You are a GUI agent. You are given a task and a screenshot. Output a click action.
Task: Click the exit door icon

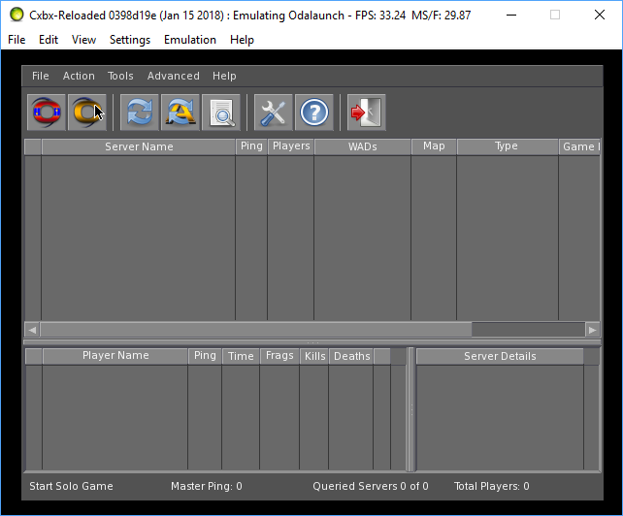pyautogui.click(x=367, y=113)
